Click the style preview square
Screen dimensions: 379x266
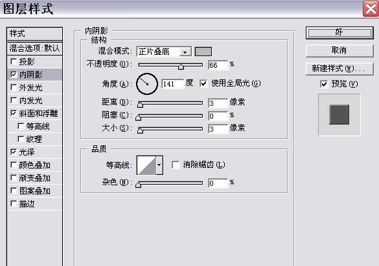tap(339, 115)
